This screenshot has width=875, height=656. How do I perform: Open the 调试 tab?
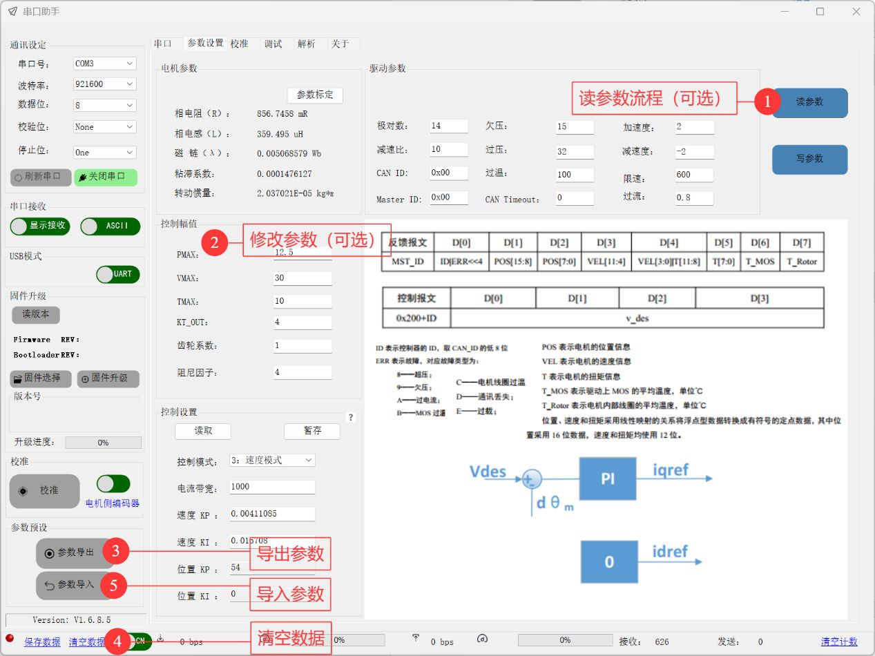(x=273, y=44)
